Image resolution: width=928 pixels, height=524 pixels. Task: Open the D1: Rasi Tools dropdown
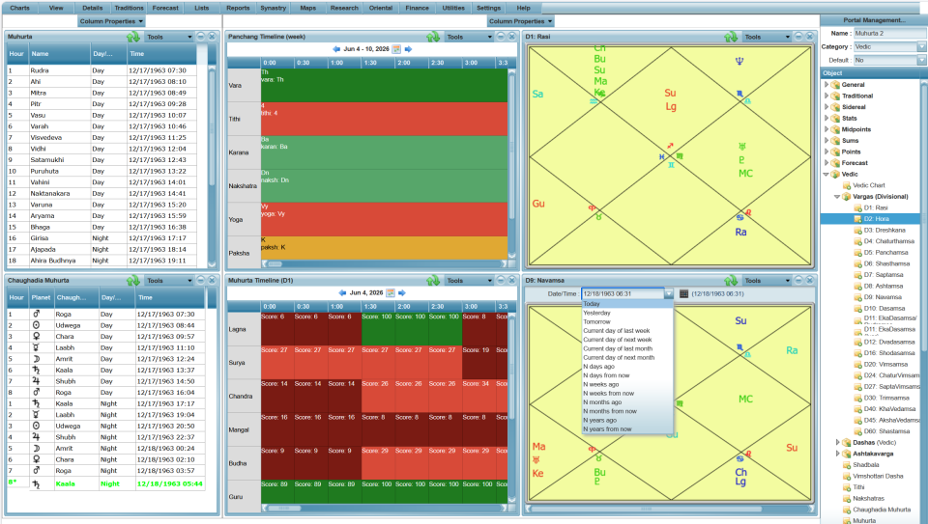click(767, 37)
